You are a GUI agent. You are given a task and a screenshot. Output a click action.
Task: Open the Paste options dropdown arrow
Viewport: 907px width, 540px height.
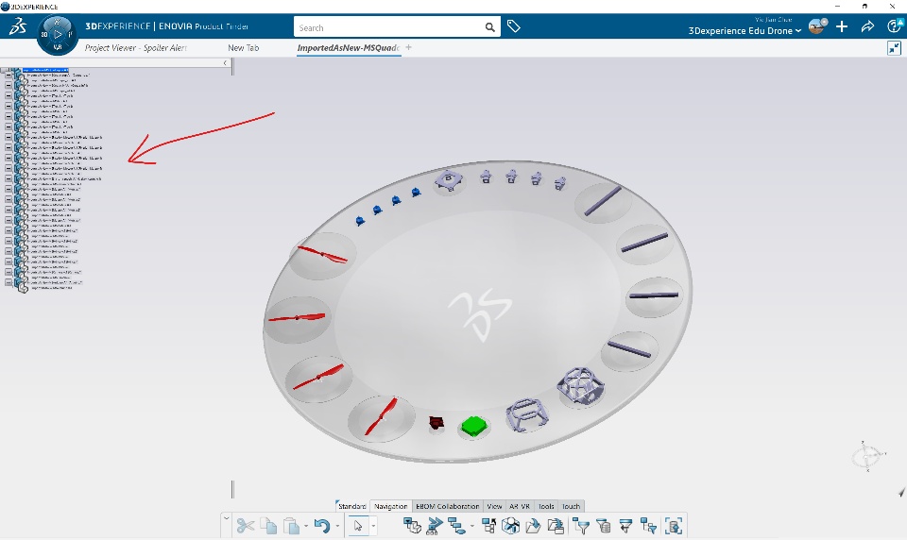coord(305,526)
